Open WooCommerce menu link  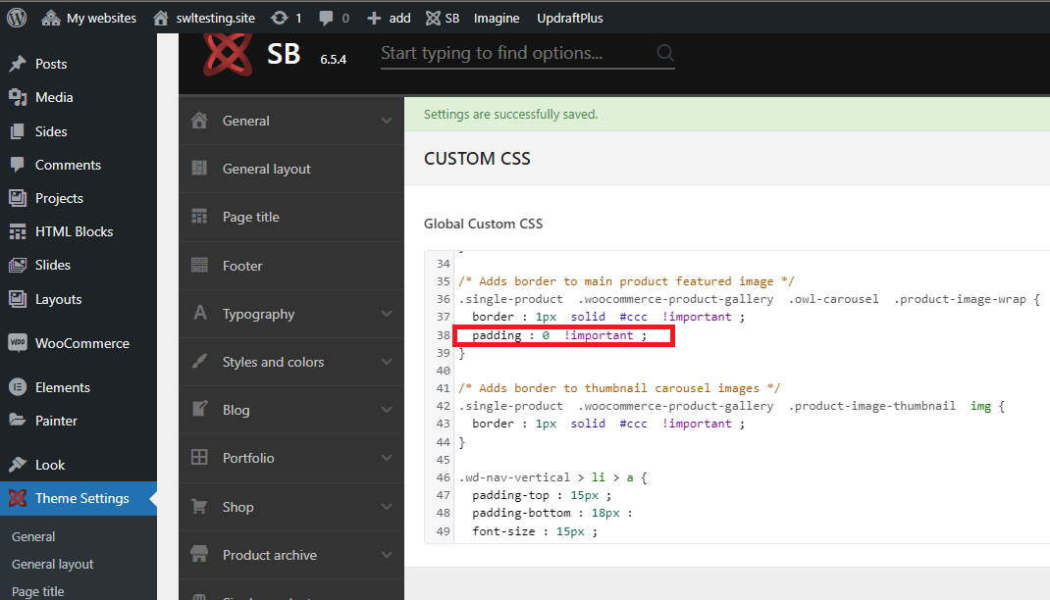(81, 343)
